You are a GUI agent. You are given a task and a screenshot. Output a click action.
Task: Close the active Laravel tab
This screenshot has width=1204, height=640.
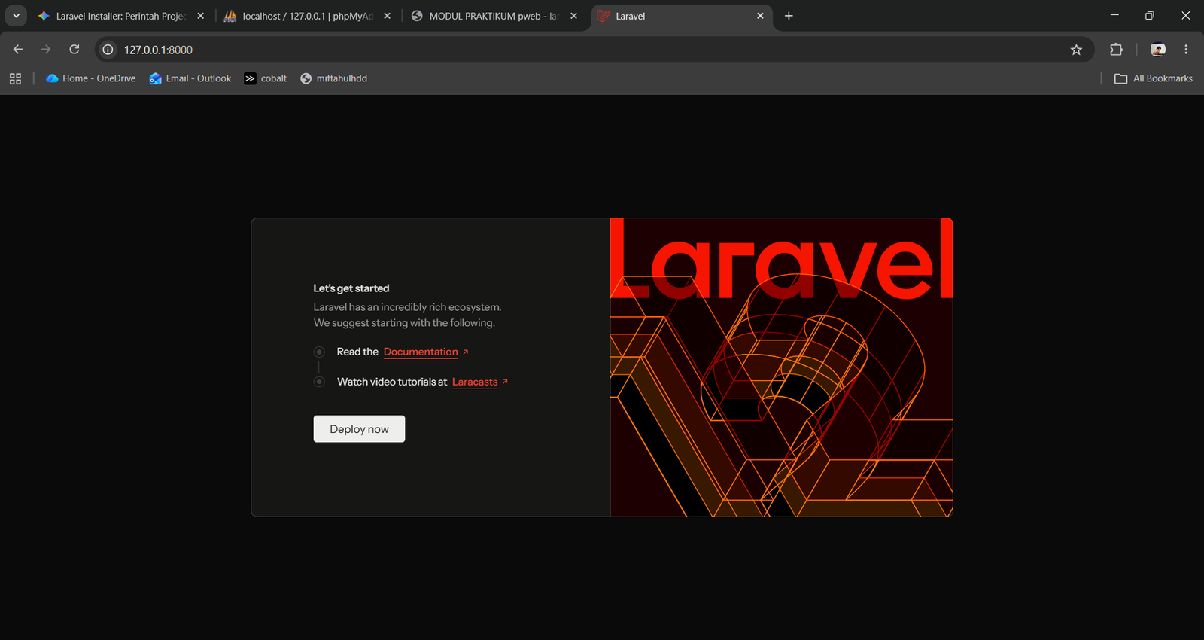760,16
